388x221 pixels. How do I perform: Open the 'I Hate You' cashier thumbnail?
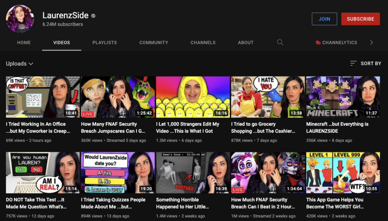(x=268, y=97)
